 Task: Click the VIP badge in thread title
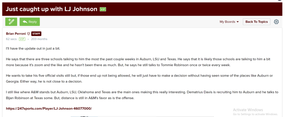click(103, 9)
